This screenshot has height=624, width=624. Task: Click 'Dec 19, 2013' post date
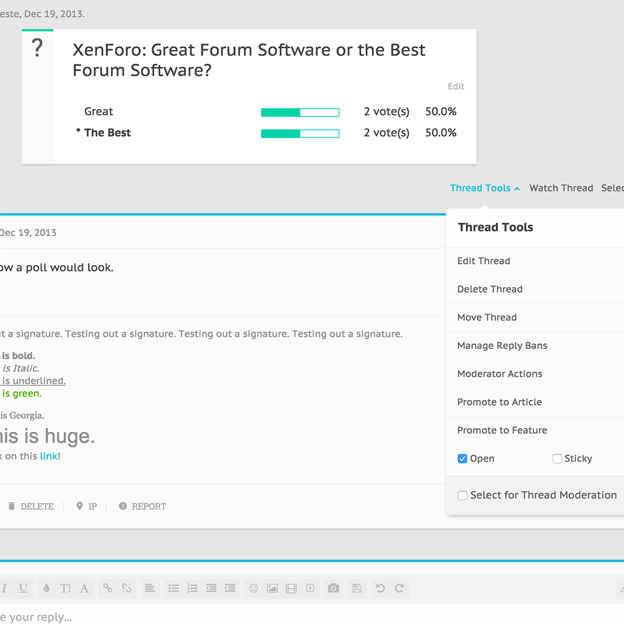tap(28, 232)
